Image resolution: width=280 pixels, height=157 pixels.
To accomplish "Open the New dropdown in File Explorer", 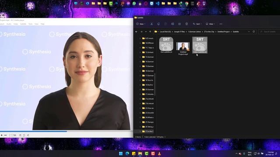I will pos(141,24).
